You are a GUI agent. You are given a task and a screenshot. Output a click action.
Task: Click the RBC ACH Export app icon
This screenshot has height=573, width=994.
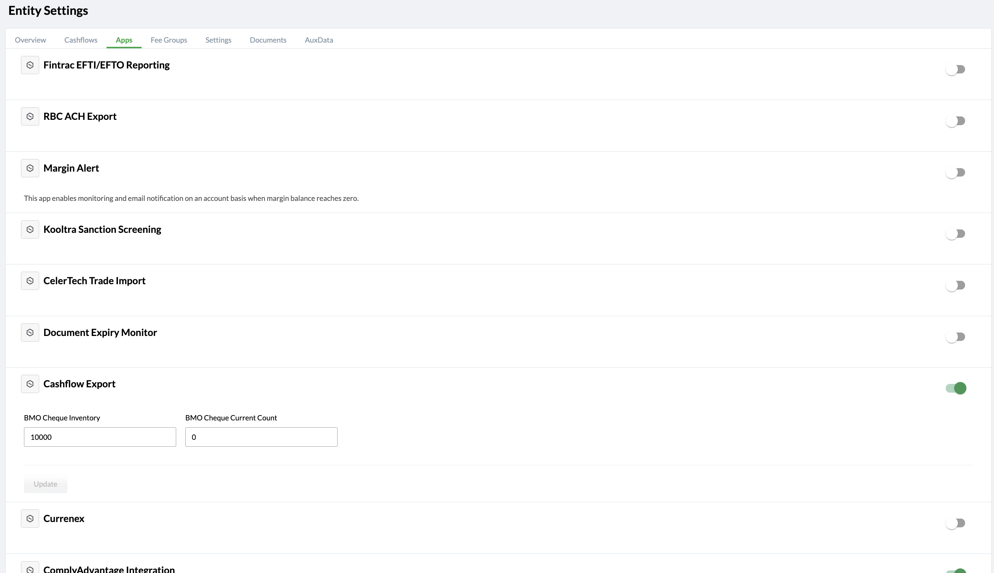[30, 116]
